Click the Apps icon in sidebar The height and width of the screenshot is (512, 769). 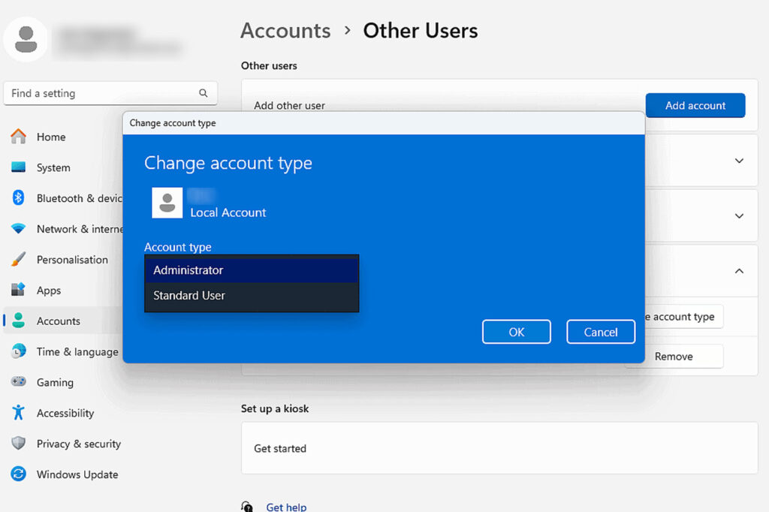point(19,290)
